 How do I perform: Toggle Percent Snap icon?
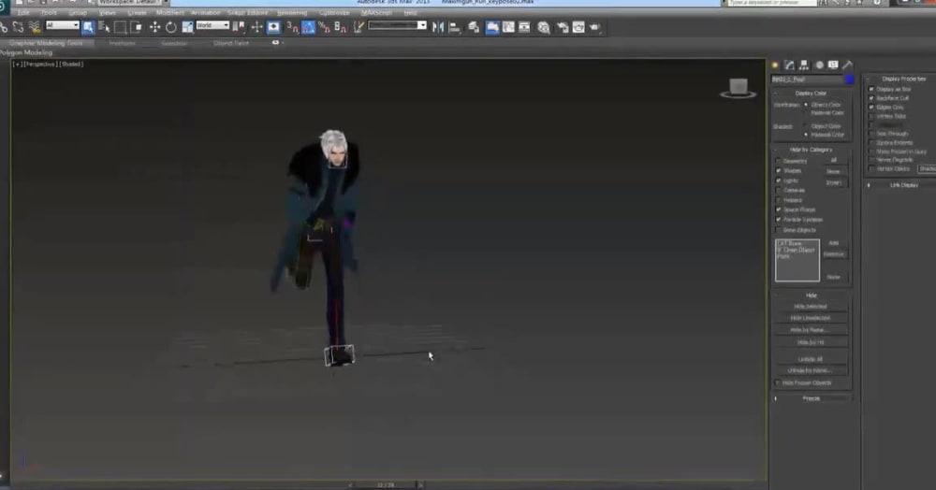point(324,27)
